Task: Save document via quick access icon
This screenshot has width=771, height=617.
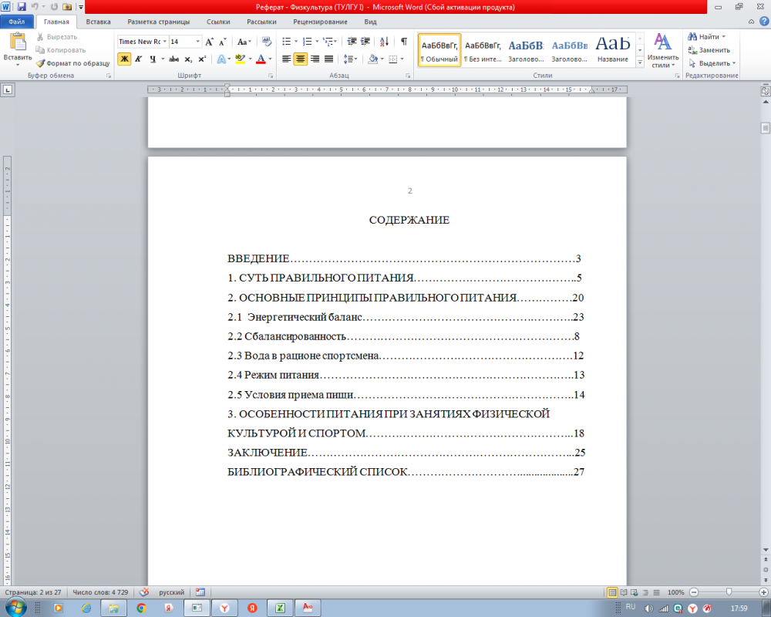Action: tap(21, 7)
